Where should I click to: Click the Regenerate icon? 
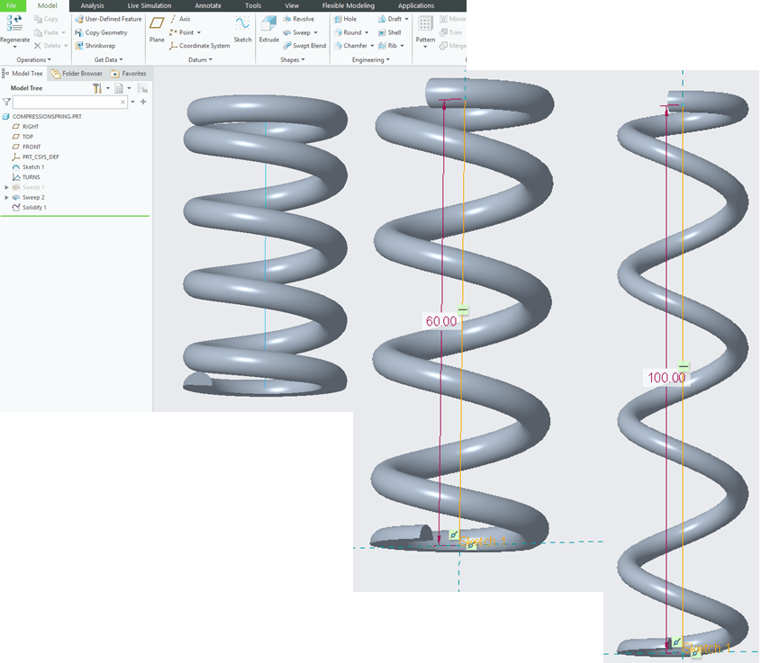(x=14, y=25)
